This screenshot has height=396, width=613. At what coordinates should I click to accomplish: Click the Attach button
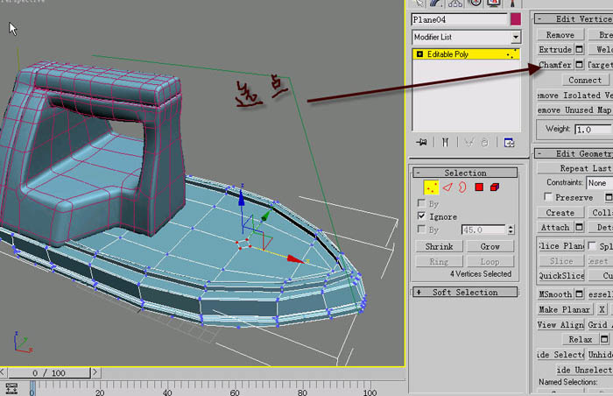(x=555, y=227)
